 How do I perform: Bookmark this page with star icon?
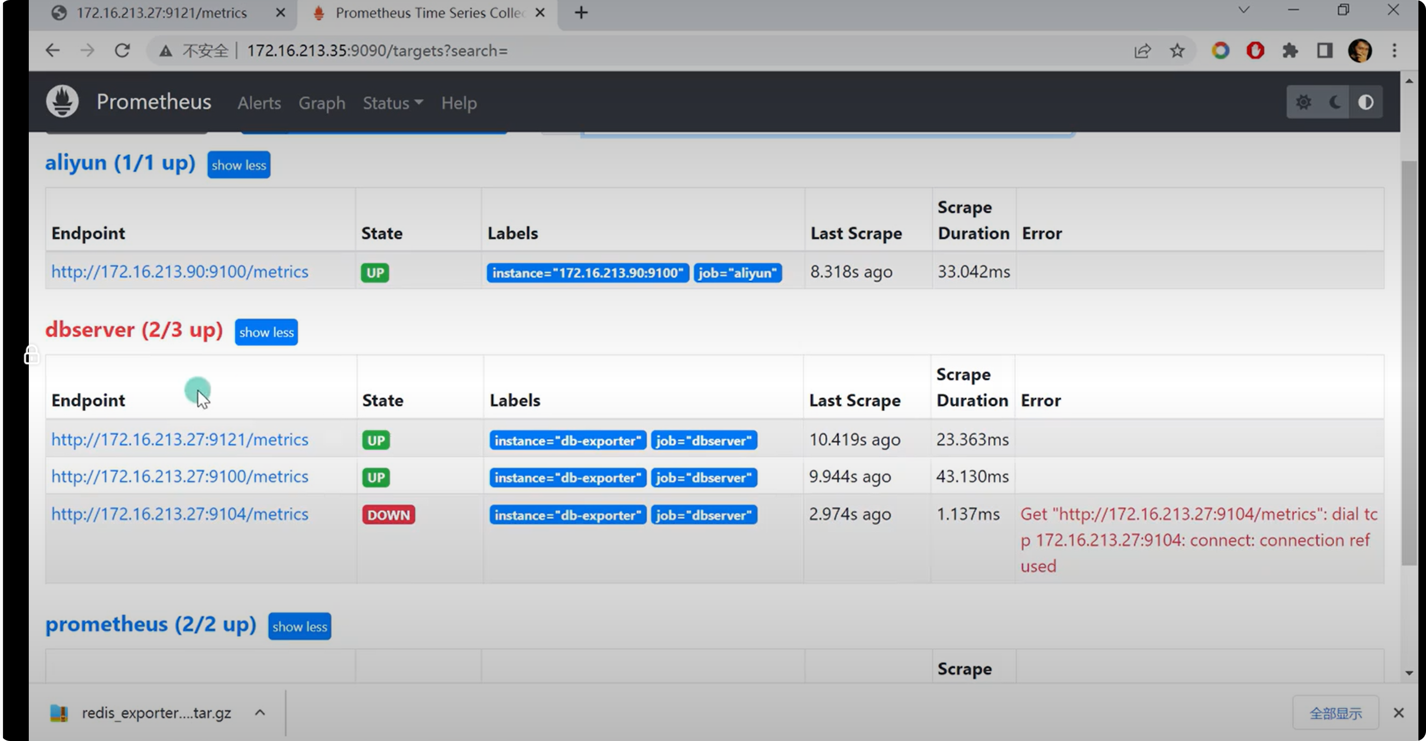tap(1177, 51)
